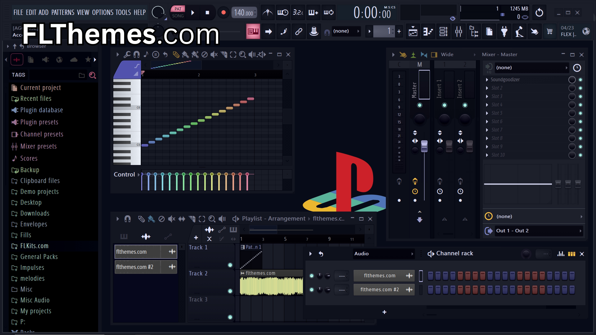The height and width of the screenshot is (335, 596).
Task: Open the OPTIONS menu
Action: pyautogui.click(x=103, y=12)
